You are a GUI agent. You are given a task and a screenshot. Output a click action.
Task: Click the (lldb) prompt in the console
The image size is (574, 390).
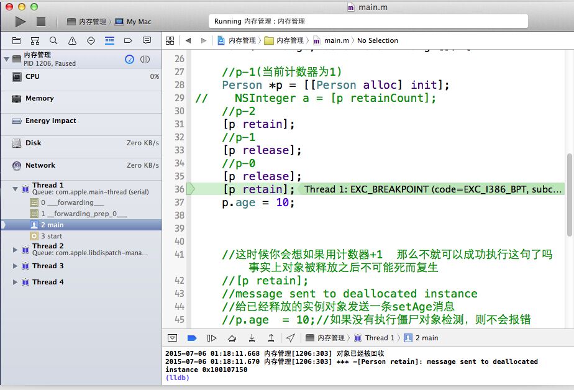pyautogui.click(x=177, y=378)
